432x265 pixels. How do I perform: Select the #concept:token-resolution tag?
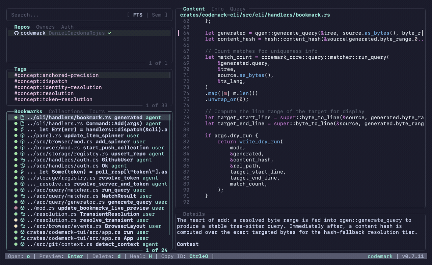[89, 99]
